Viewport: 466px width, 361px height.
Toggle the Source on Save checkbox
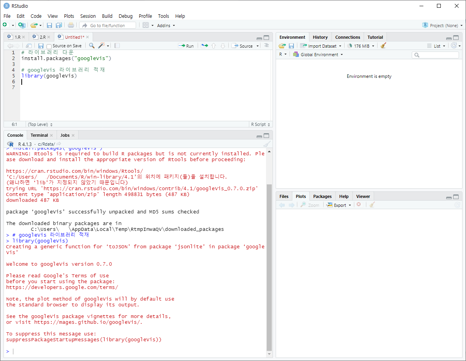click(49, 46)
